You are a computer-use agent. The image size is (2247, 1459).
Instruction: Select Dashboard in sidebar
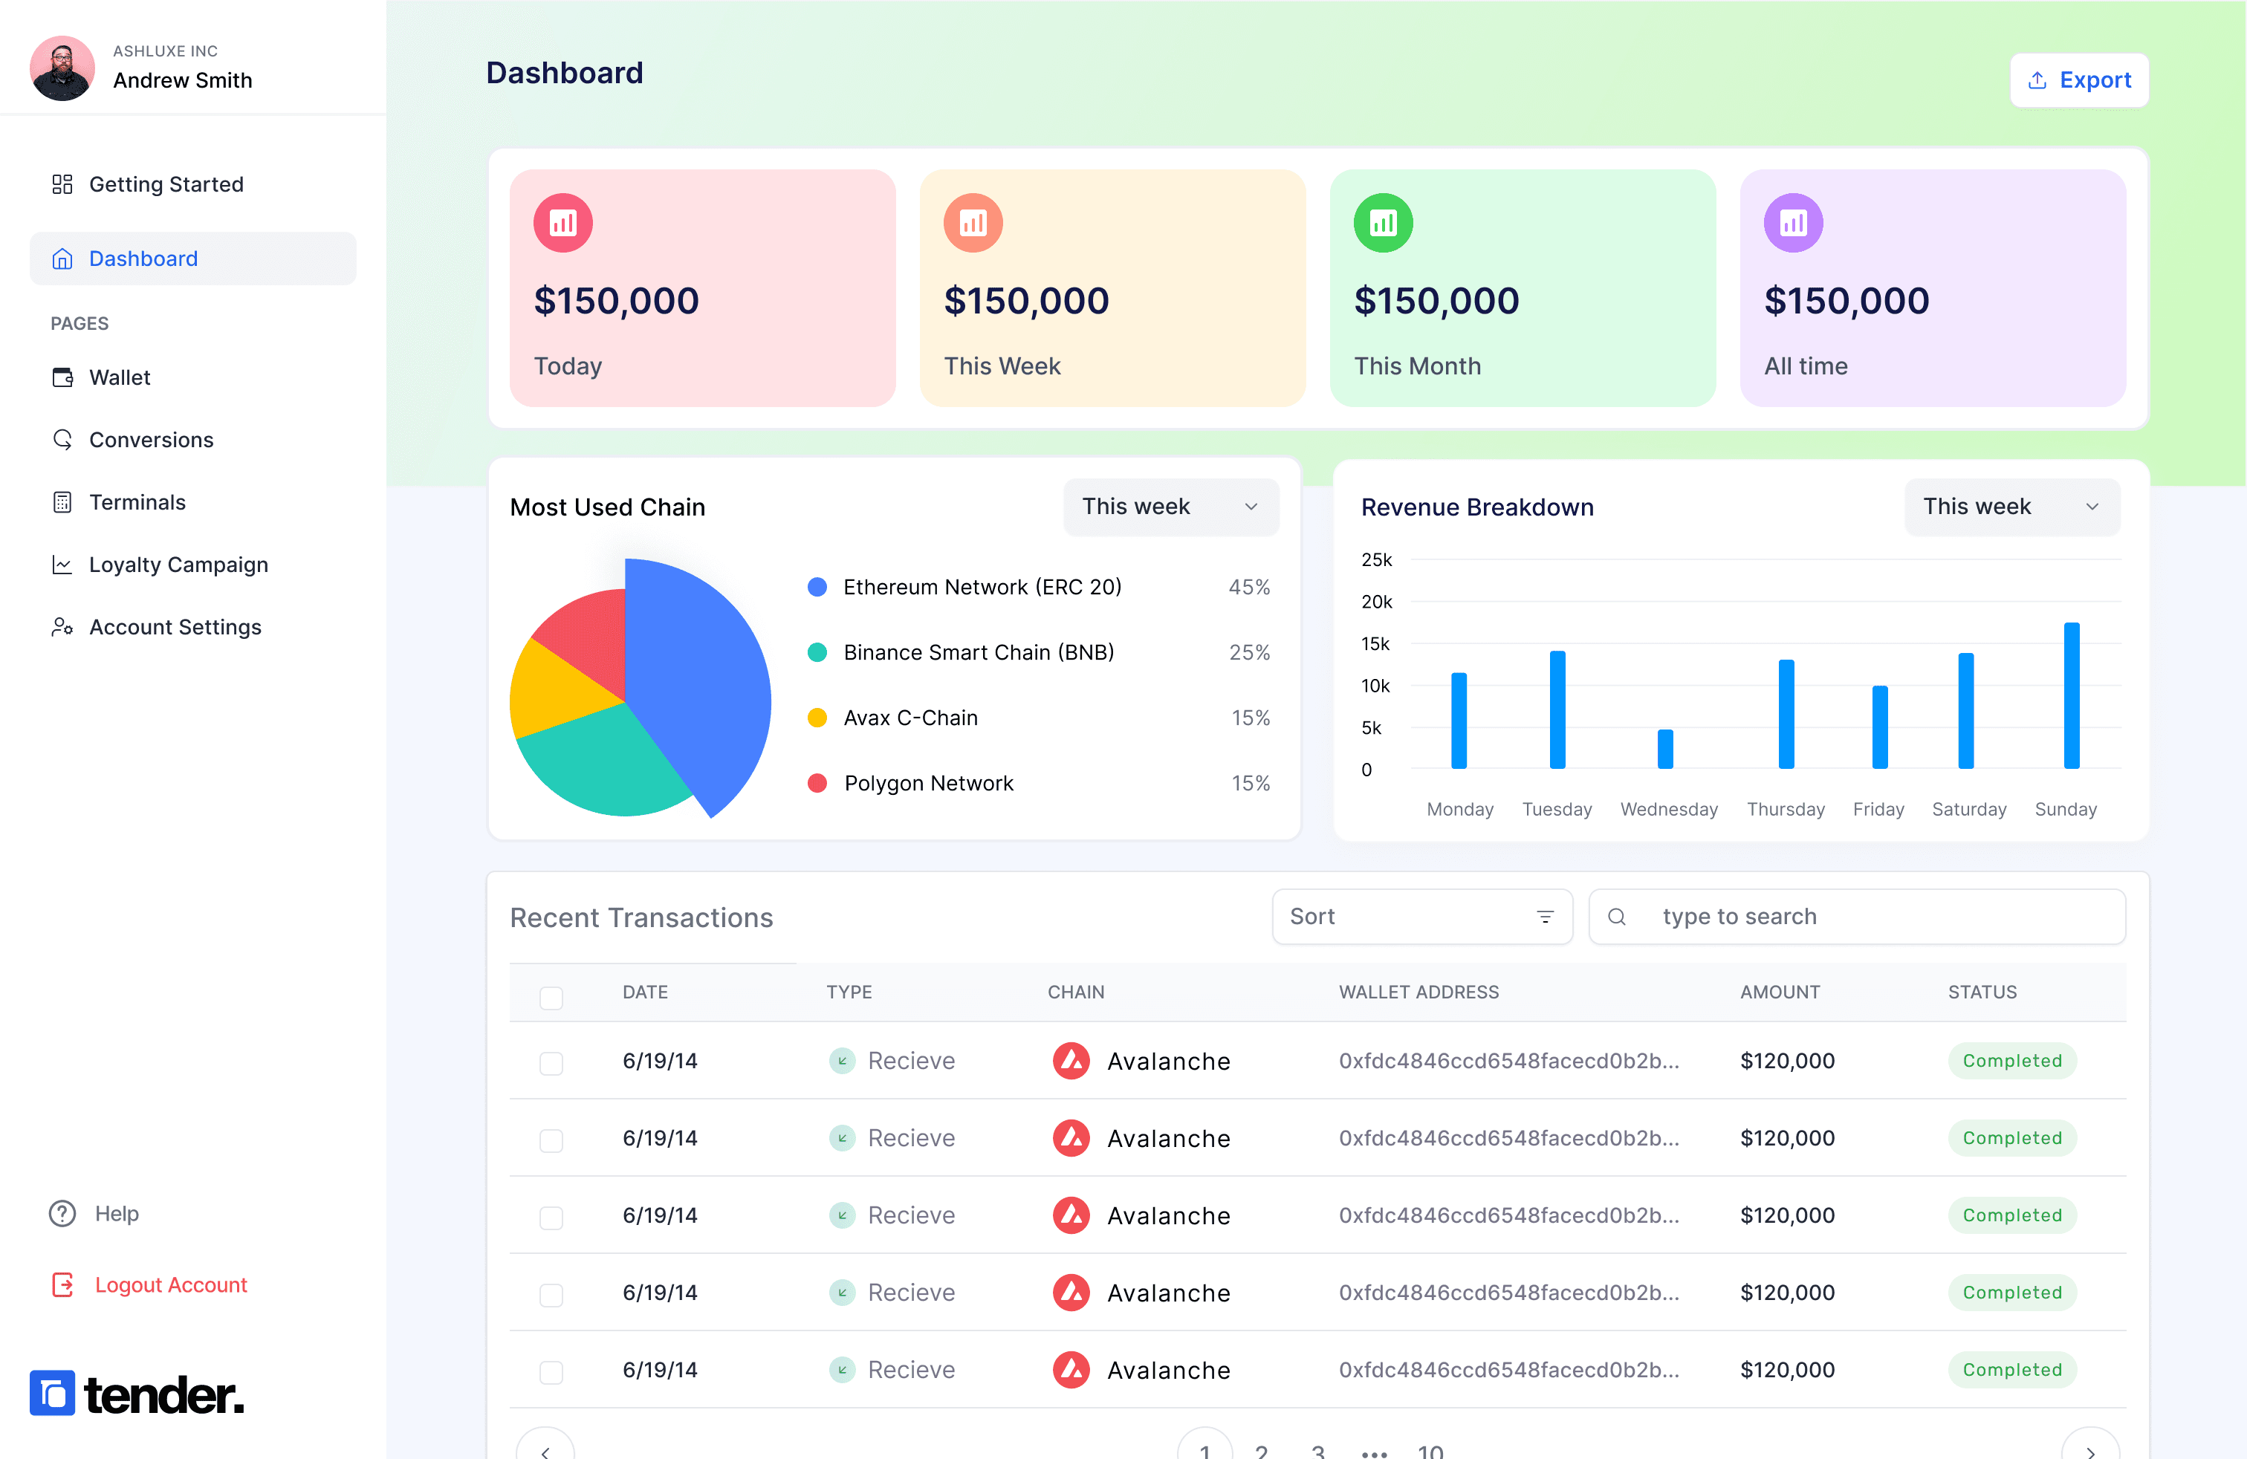click(x=193, y=259)
